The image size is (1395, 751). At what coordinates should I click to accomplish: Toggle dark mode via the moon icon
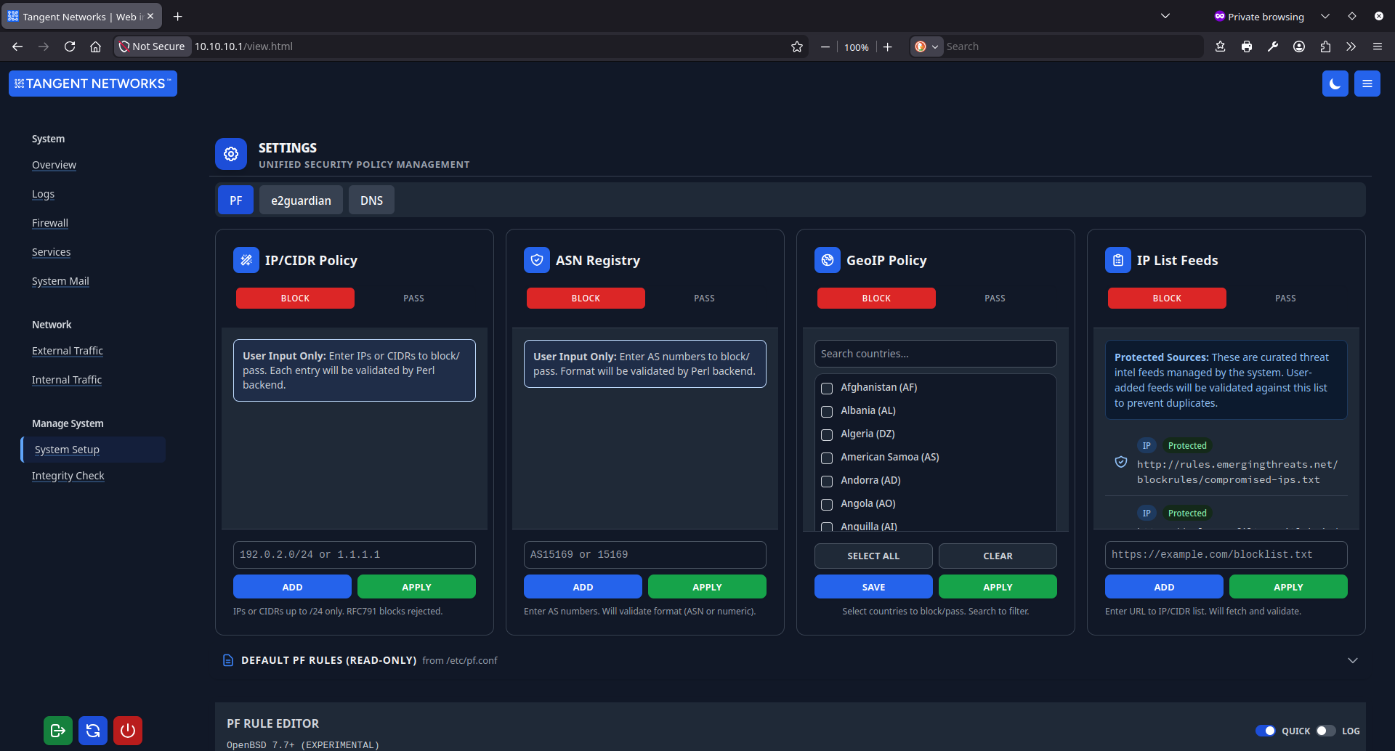(x=1335, y=84)
